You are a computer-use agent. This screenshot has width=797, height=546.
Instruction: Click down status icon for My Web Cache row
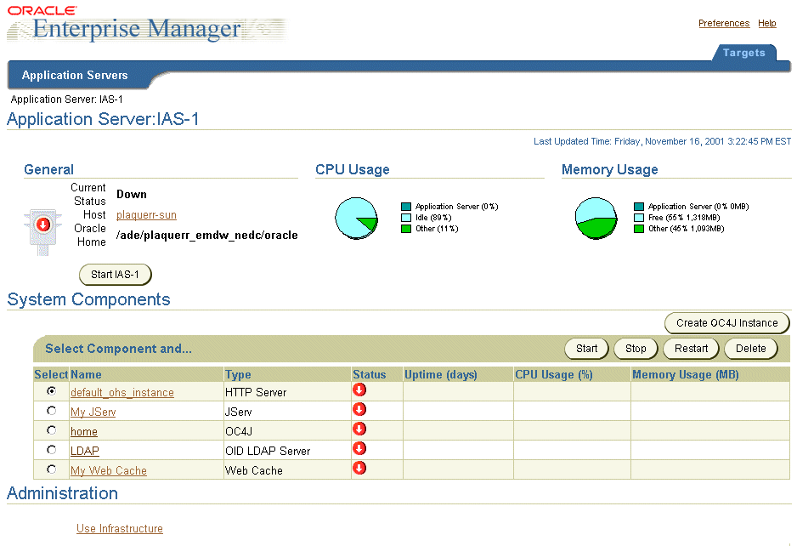click(359, 468)
